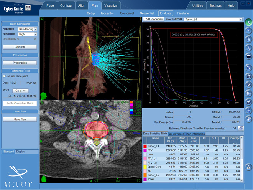
Task: Switch to the Standard tab in left panel
Action: click(8, 152)
